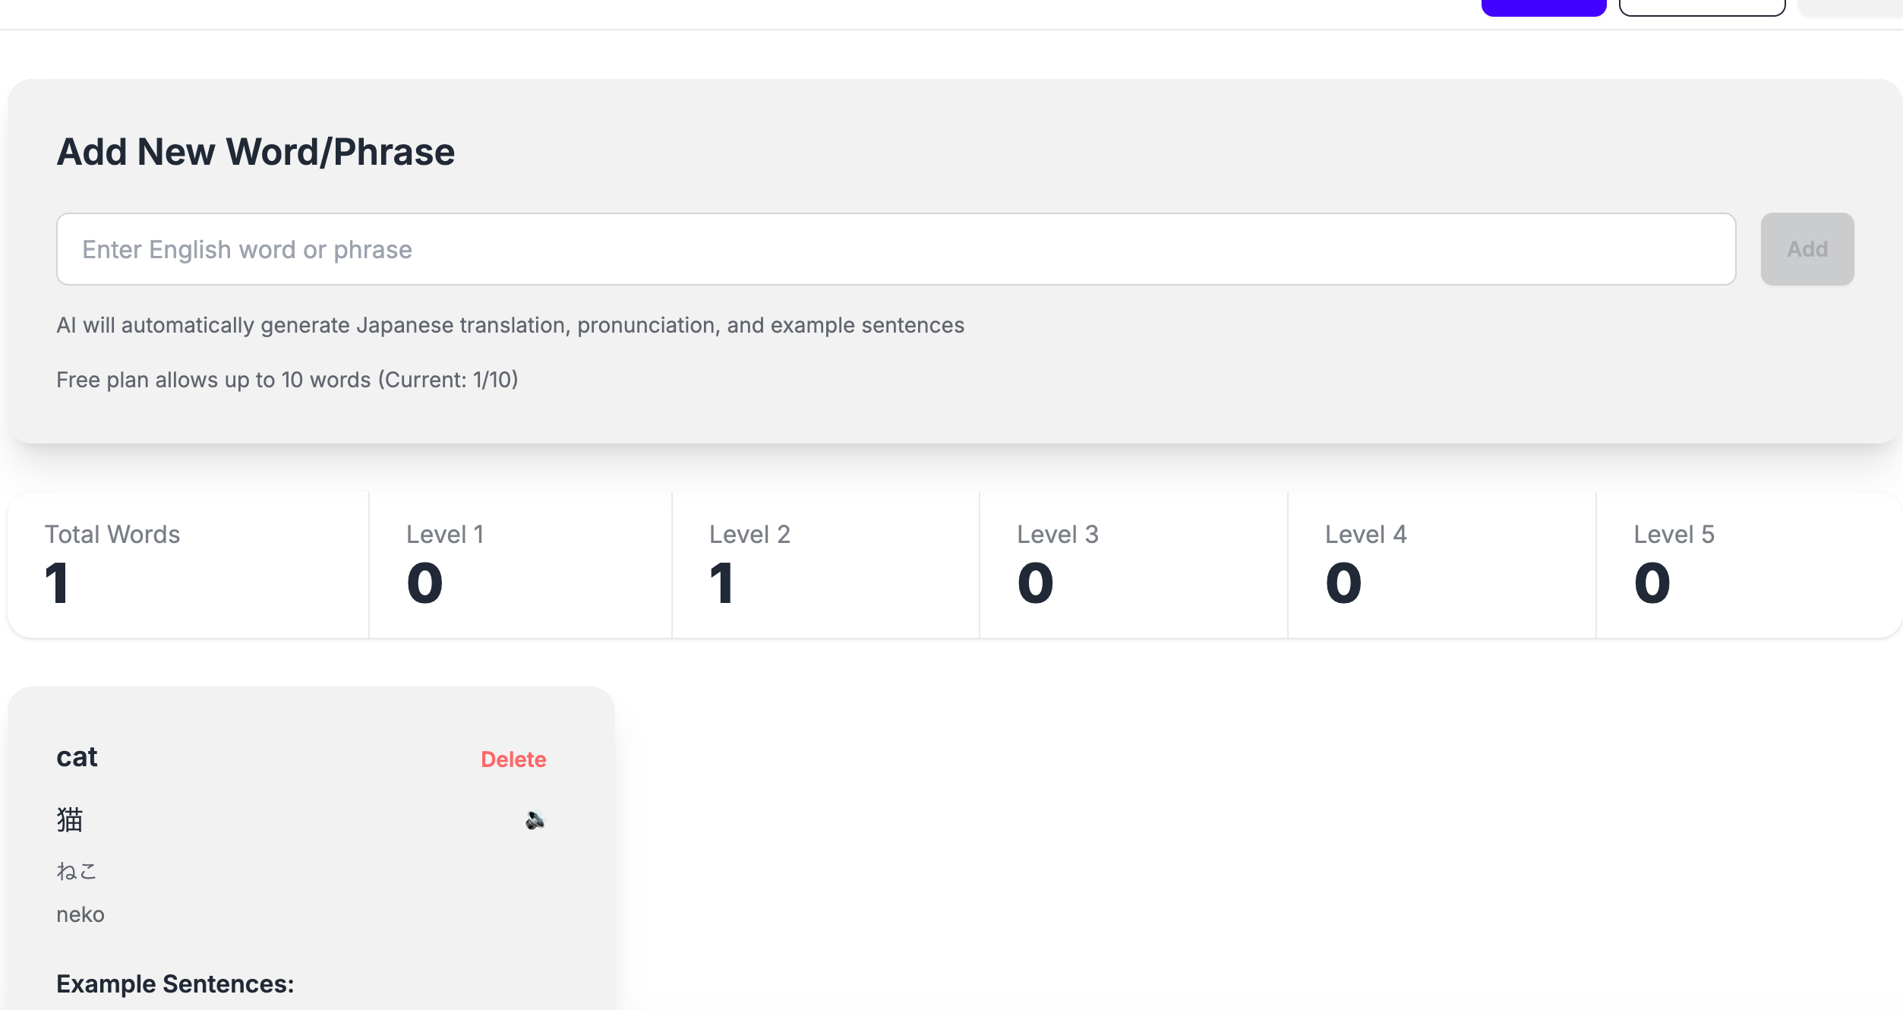This screenshot has height=1010, width=1903.
Task: Select the Level 1 stat card
Action: pyautogui.click(x=520, y=565)
